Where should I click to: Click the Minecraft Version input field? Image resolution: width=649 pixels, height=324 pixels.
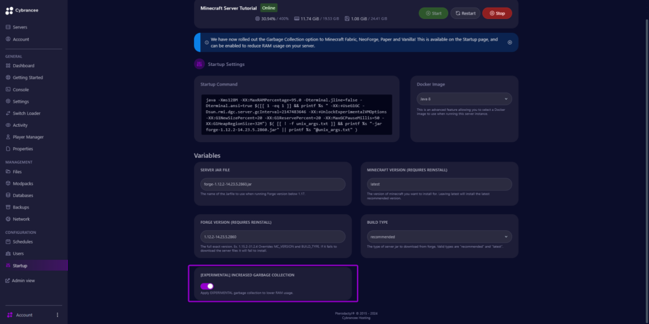click(x=439, y=184)
